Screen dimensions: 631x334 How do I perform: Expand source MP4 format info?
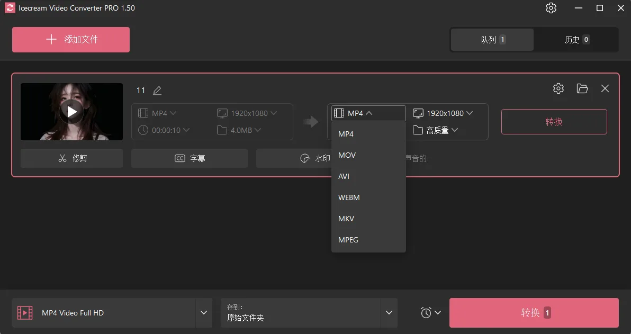[157, 113]
